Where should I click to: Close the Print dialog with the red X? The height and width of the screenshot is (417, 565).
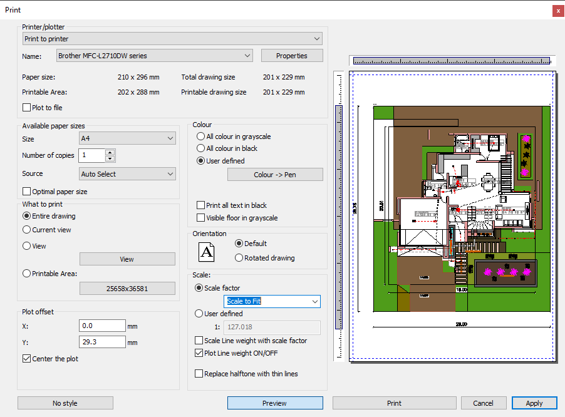click(557, 11)
